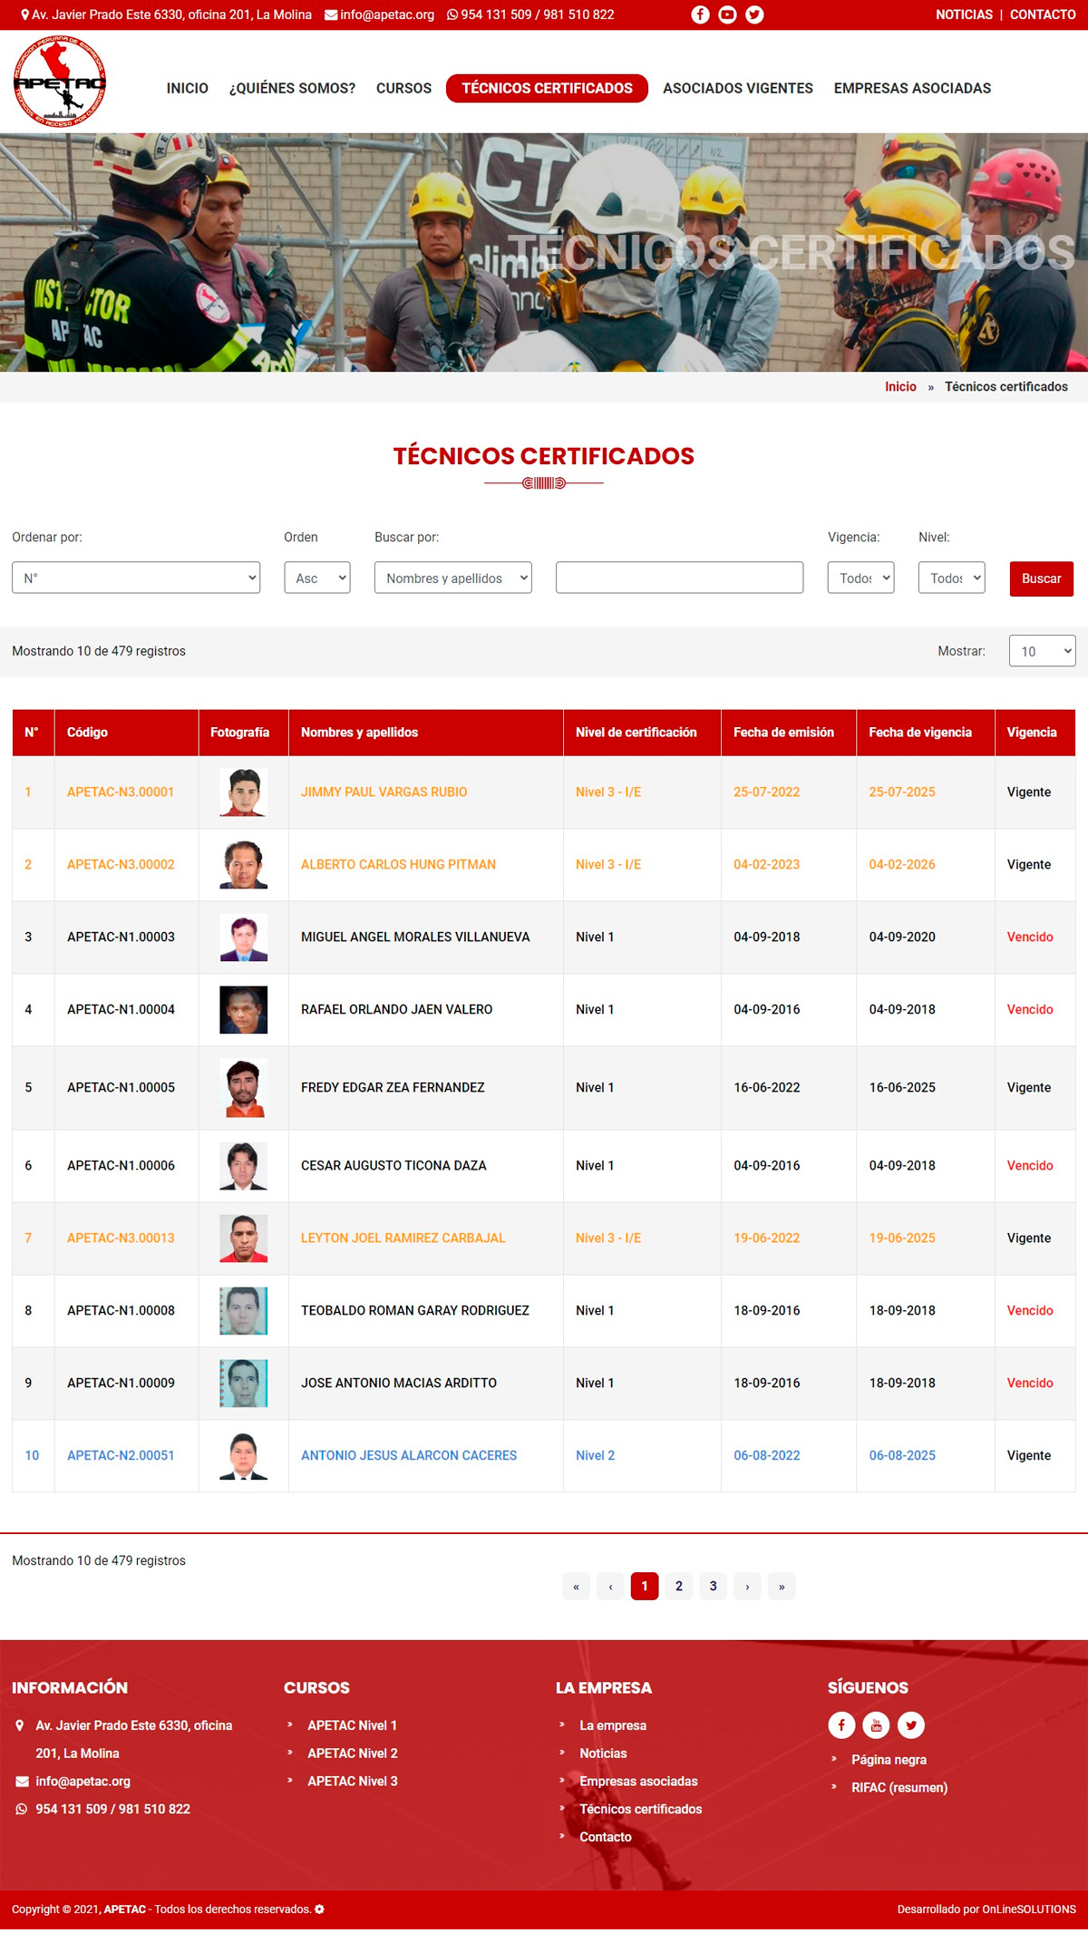Open 'Buscar por' Nombres y apellidos dropdown

pyautogui.click(x=453, y=578)
